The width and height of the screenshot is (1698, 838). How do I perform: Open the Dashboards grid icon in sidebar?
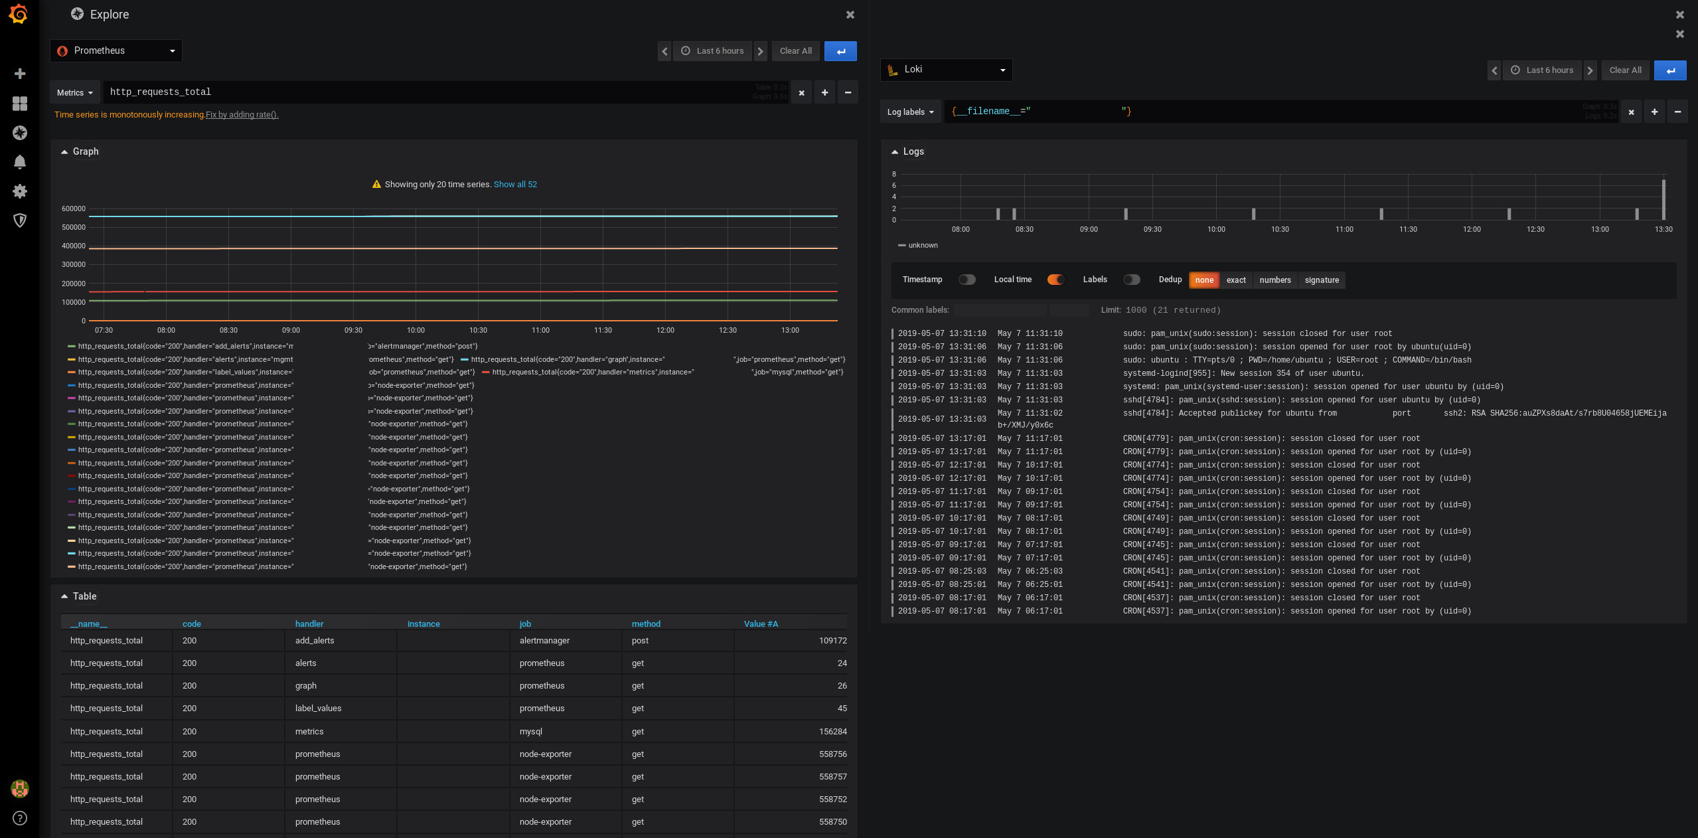click(x=20, y=104)
